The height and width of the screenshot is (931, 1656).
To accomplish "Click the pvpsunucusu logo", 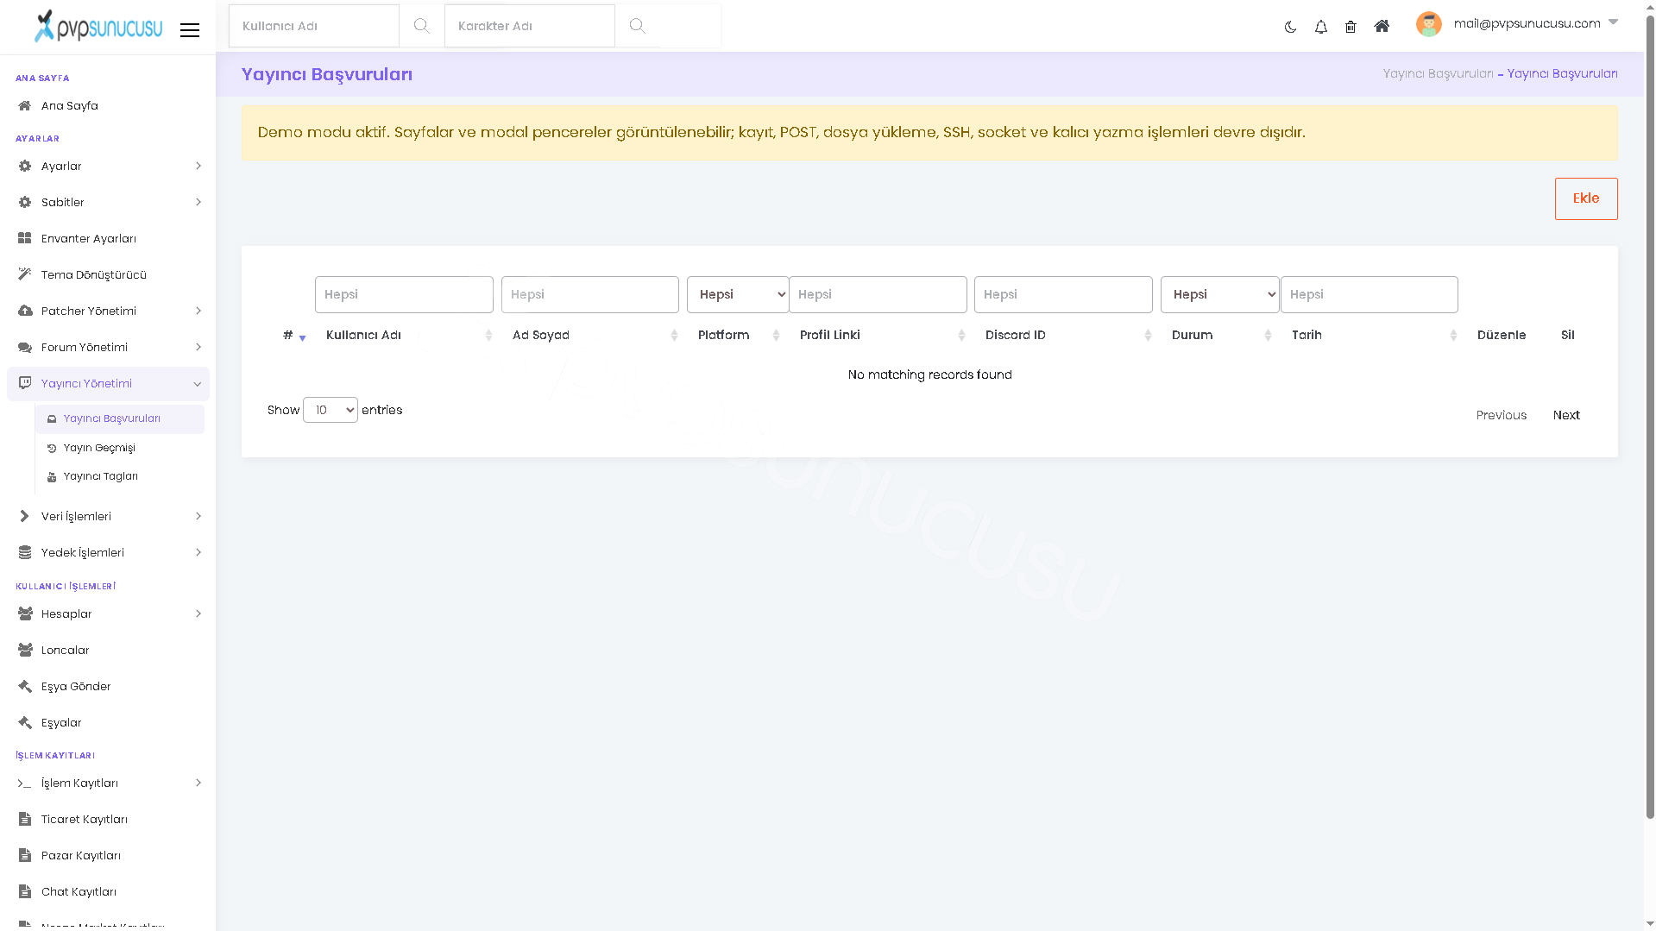I will (x=98, y=26).
